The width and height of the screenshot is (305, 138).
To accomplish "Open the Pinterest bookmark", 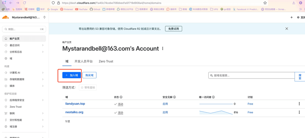I will pos(67,9).
